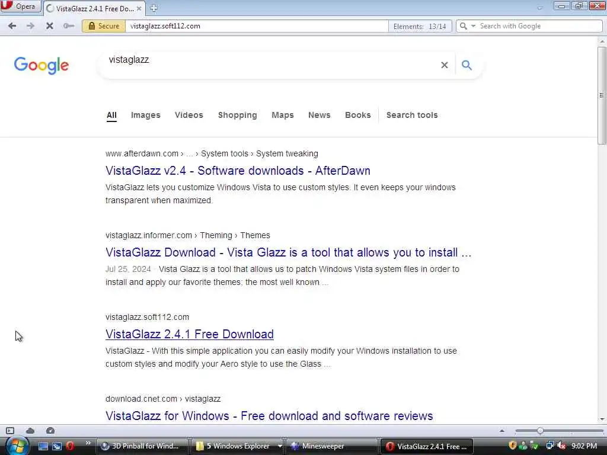Switch to Minesweeper taskbar button
Screen dimensions: 607x455
(331, 446)
